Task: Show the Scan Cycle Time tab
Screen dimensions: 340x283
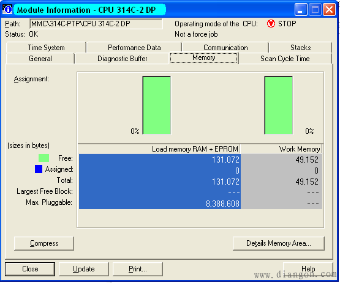Action: click(x=285, y=59)
